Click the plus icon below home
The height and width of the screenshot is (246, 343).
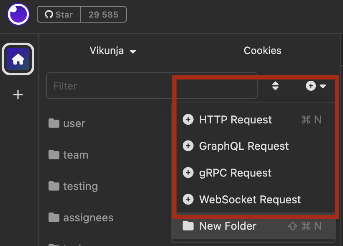[x=18, y=95]
